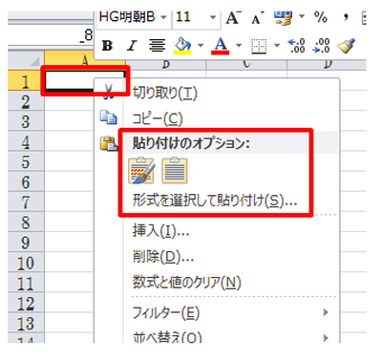The image size is (382, 361).
Task: Click the accounting number format icon
Action: (x=284, y=18)
